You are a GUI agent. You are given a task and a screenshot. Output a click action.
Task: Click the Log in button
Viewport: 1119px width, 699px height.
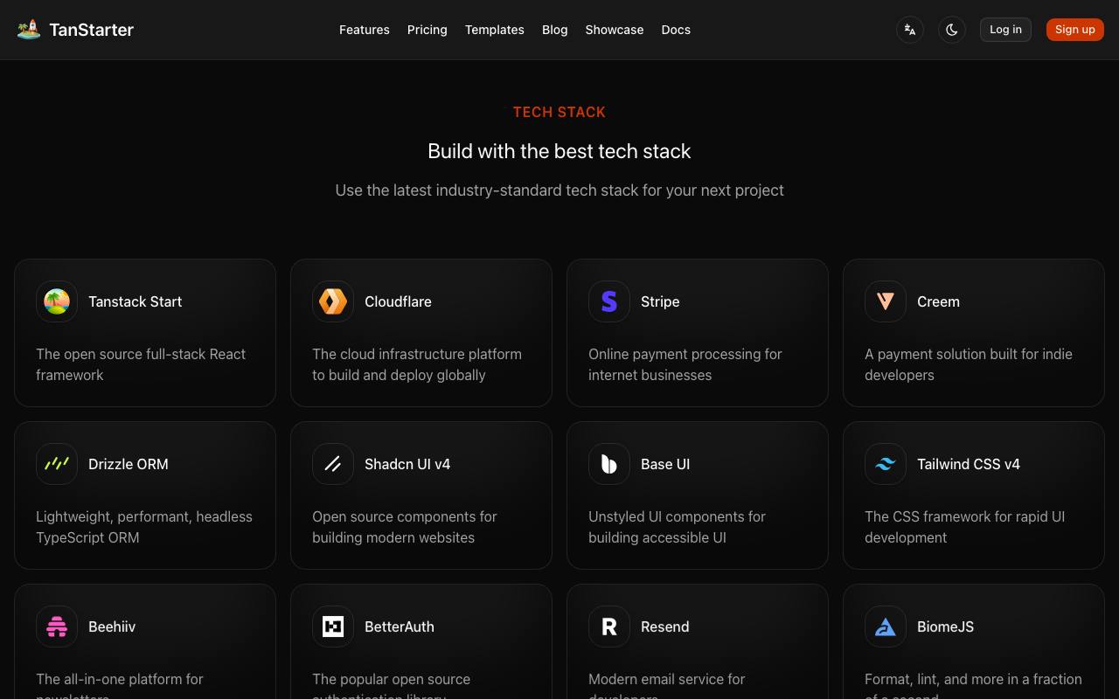pos(1005,30)
